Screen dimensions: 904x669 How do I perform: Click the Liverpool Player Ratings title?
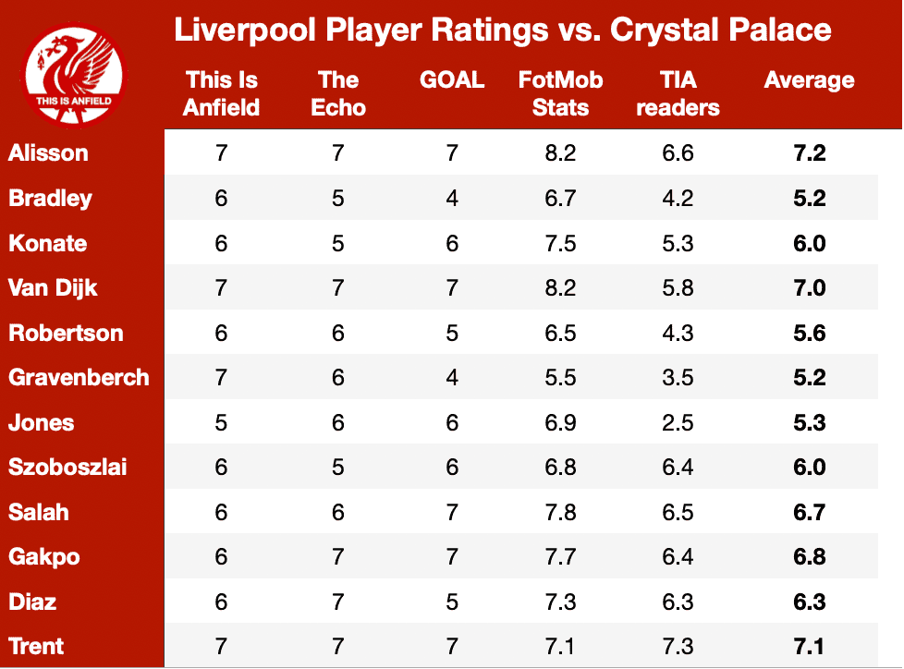click(503, 30)
